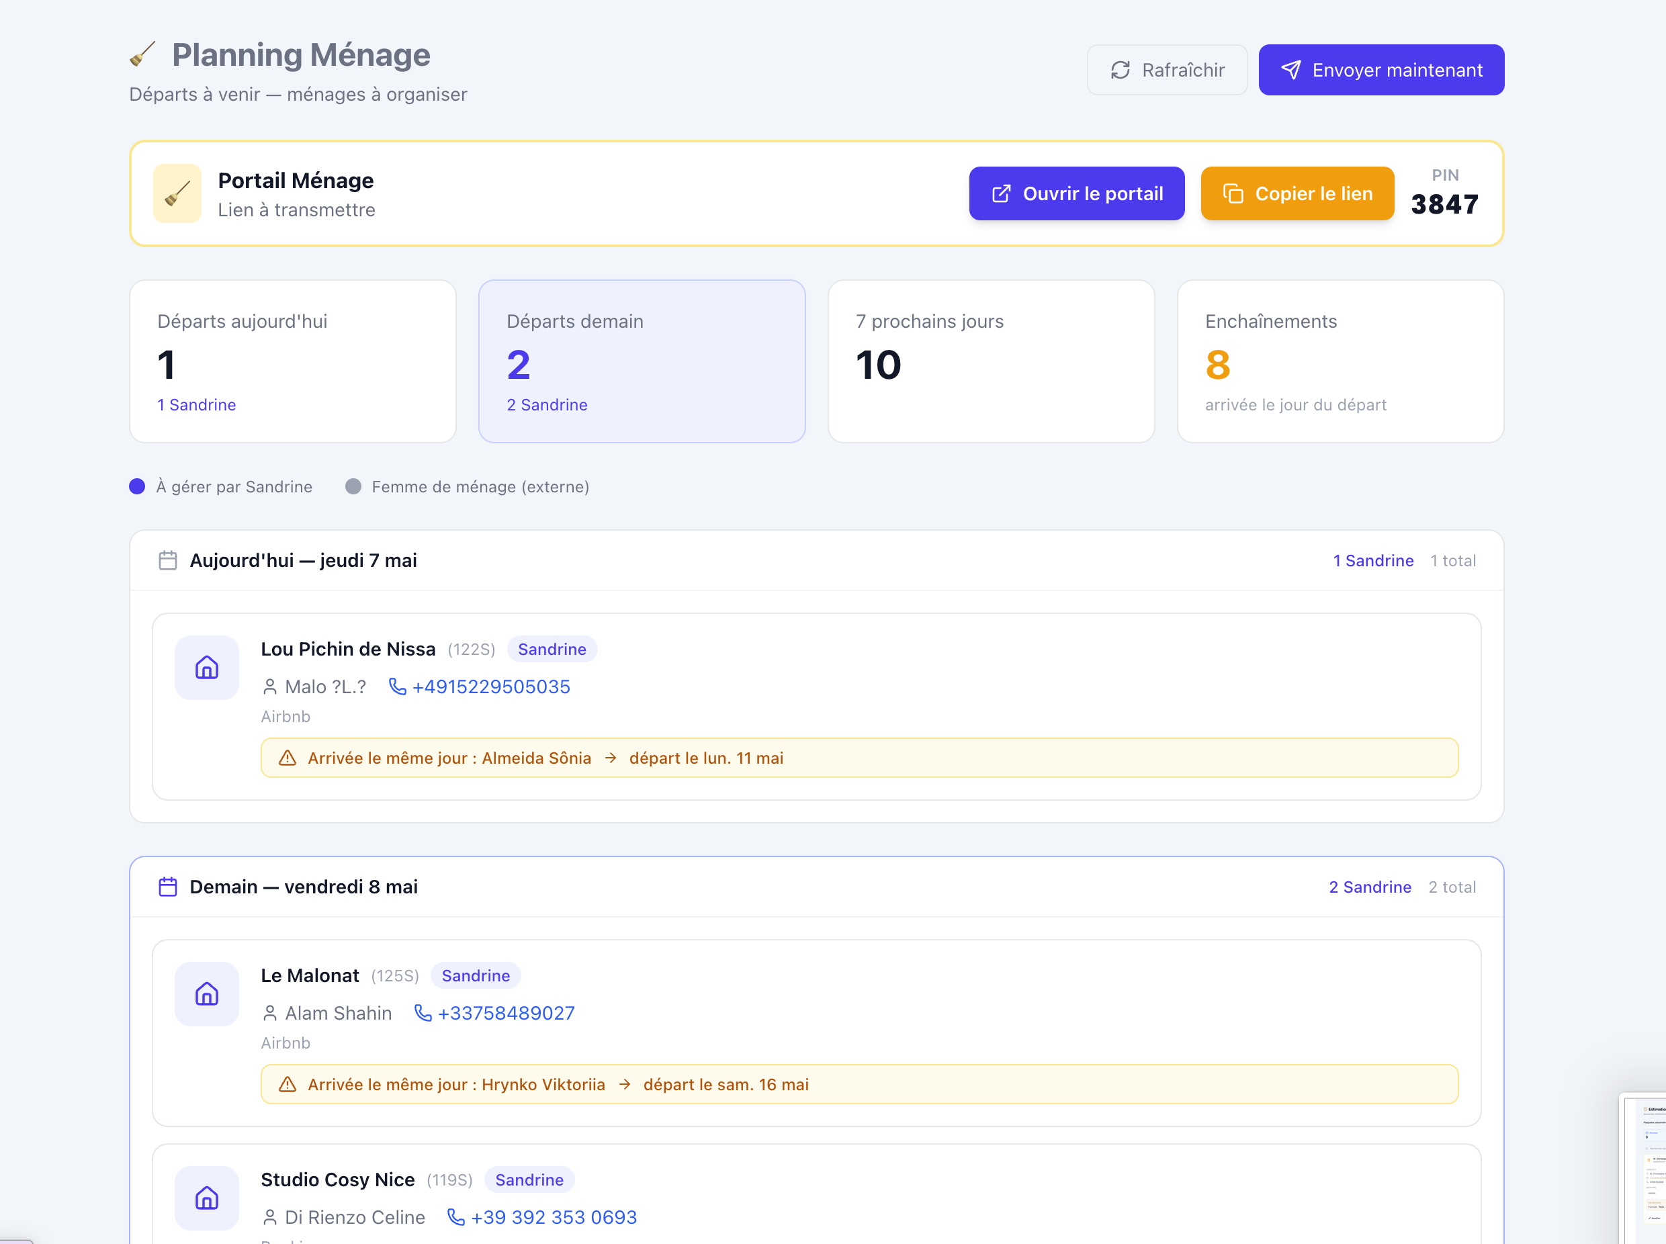Open the Départs demain stat card
This screenshot has width=1666, height=1244.
pos(642,361)
